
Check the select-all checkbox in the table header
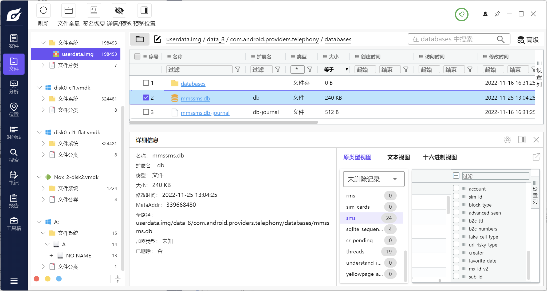pos(137,56)
